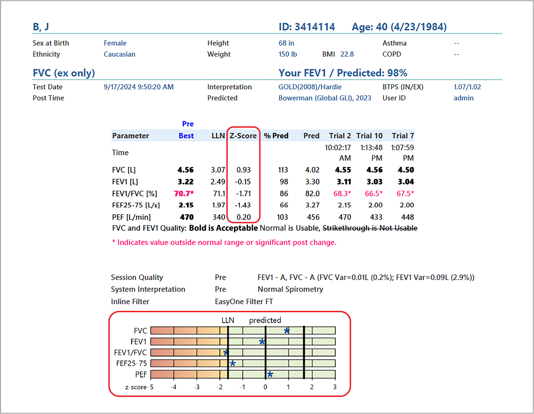The height and width of the screenshot is (414, 534).
Task: Click the test date 9/17/2024 9:50:20 AM
Action: [139, 87]
